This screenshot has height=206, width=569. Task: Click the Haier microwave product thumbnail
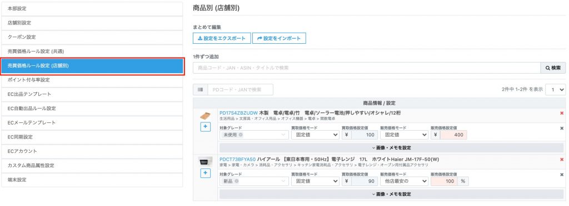[205, 162]
